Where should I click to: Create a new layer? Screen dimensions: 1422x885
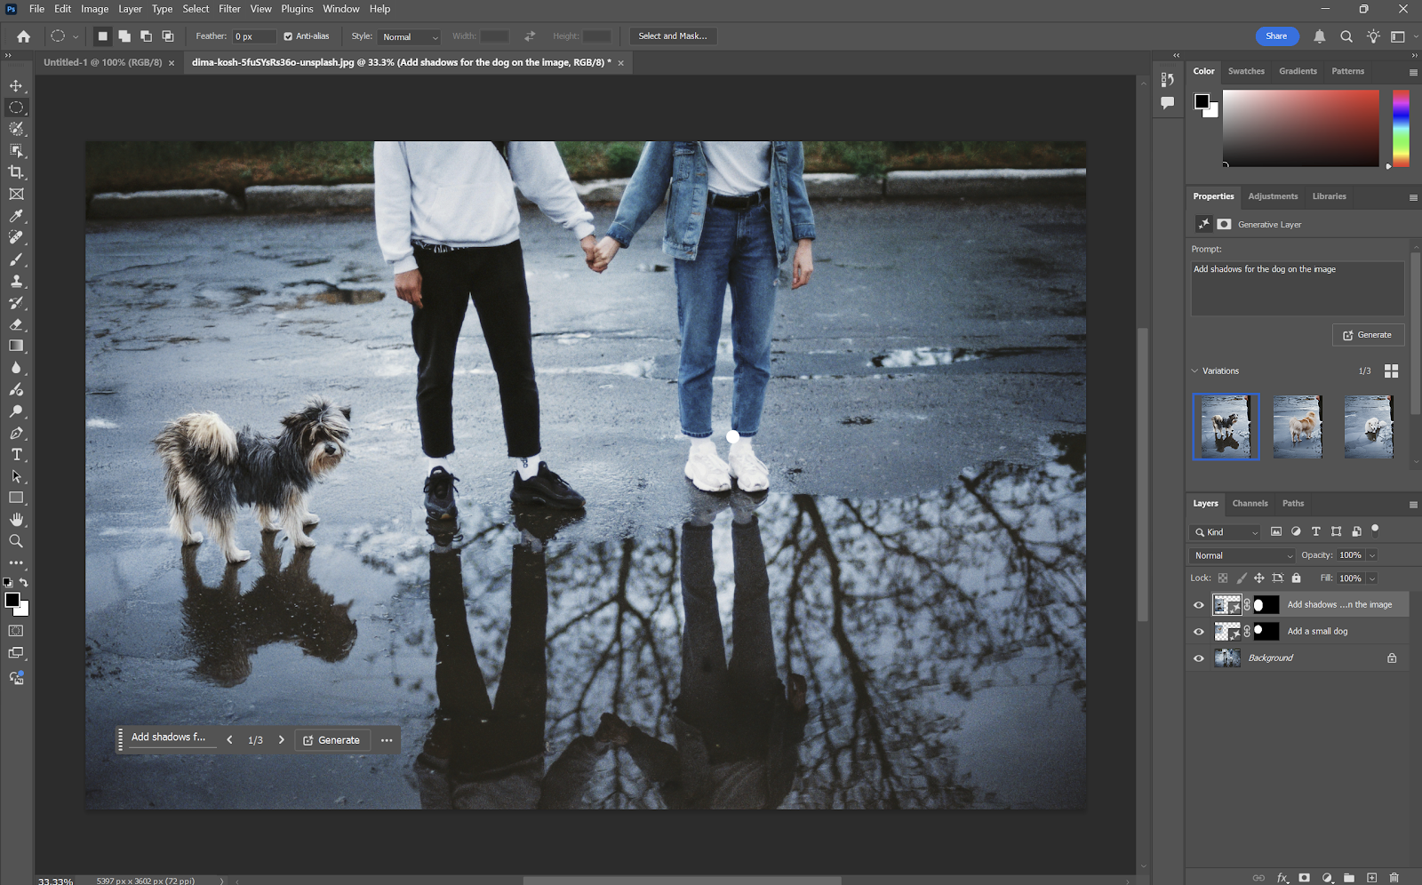1370,877
